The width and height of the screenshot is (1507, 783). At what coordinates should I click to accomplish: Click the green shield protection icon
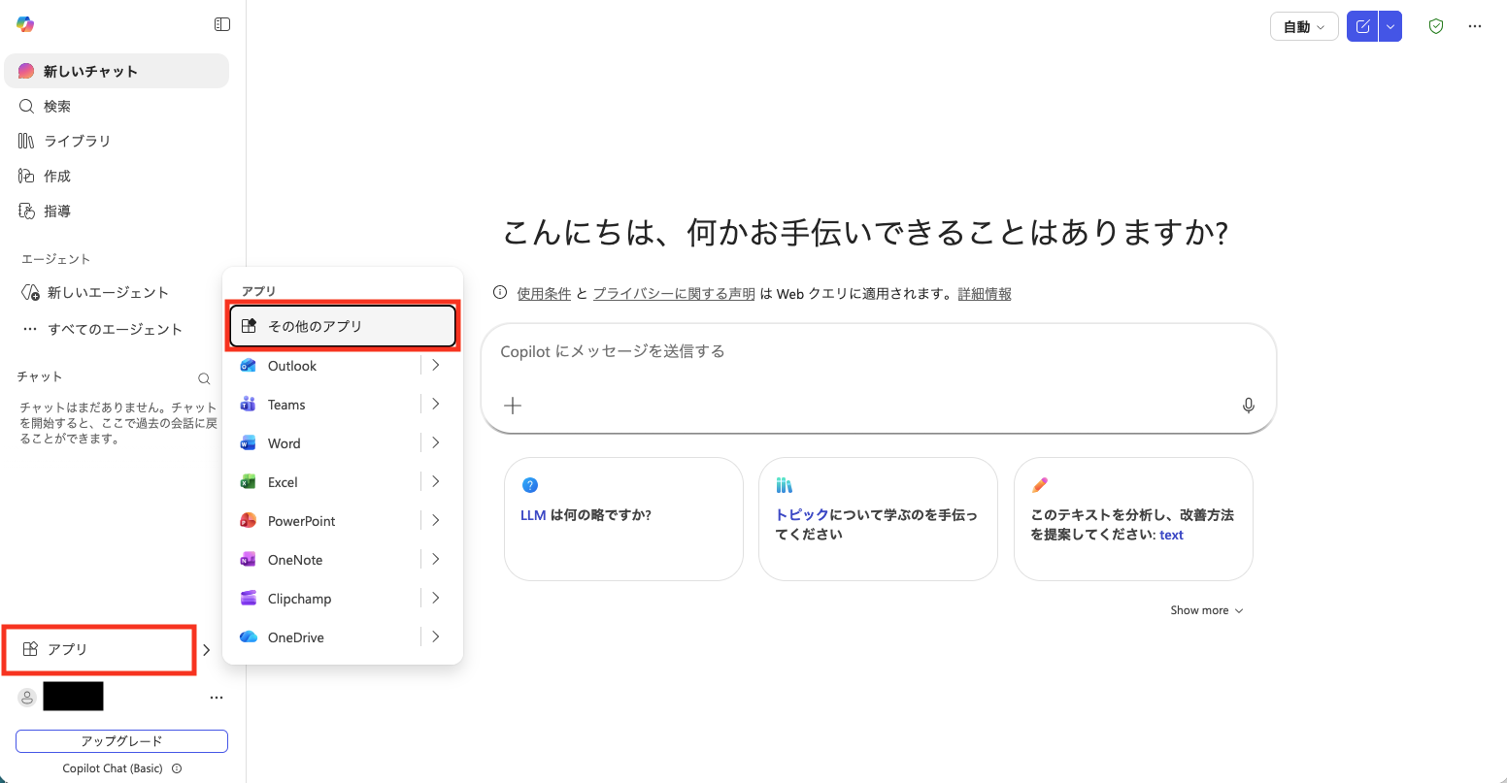point(1435,26)
